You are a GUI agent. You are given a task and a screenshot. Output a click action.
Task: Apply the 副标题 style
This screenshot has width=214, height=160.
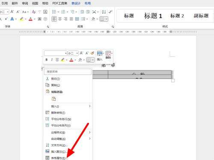[x=201, y=16]
